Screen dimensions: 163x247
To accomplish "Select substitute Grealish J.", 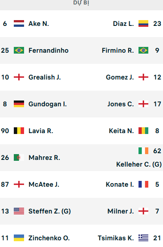I will 45,77.
